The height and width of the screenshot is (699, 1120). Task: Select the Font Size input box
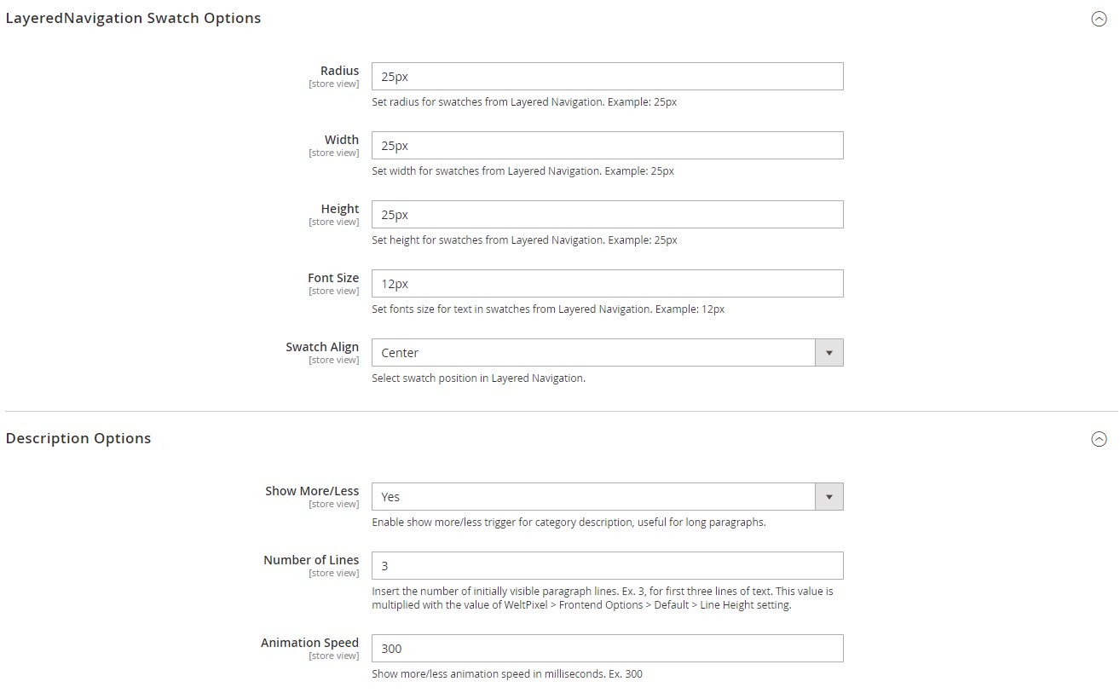[607, 284]
